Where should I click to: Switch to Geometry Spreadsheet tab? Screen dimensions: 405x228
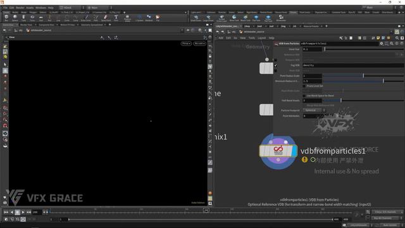click(x=92, y=25)
